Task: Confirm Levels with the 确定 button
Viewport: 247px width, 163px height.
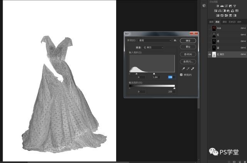Action: [x=188, y=40]
